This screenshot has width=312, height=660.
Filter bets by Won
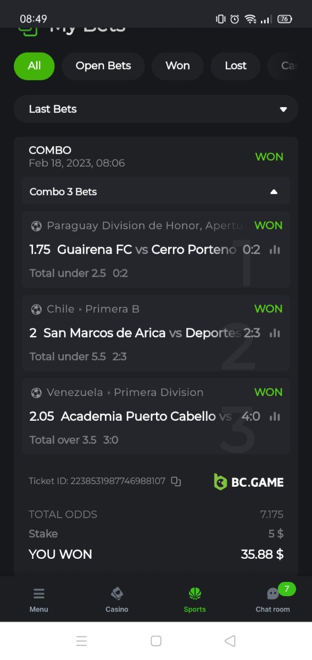coord(177,66)
